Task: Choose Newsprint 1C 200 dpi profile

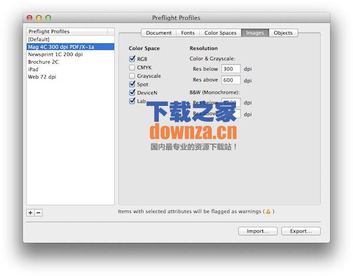Action: 70,54
